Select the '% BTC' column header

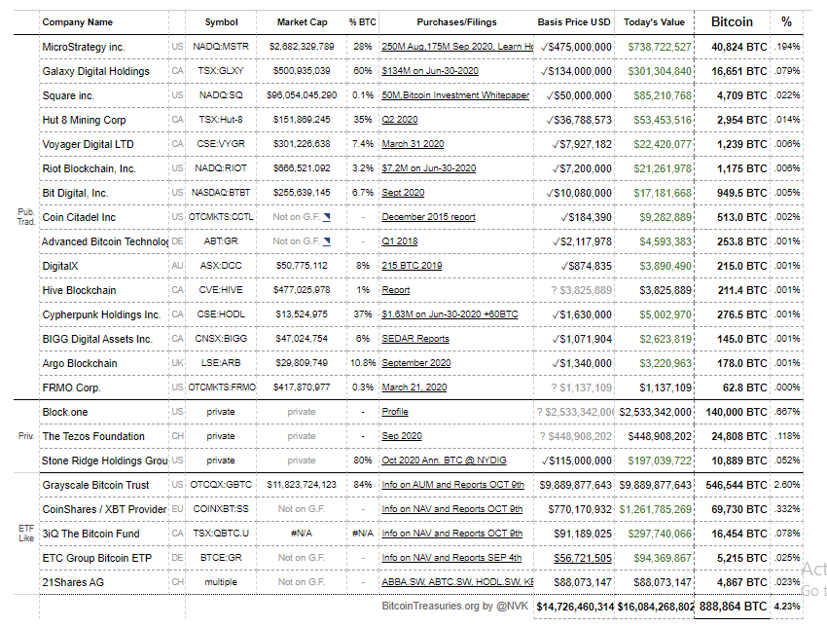tap(362, 22)
